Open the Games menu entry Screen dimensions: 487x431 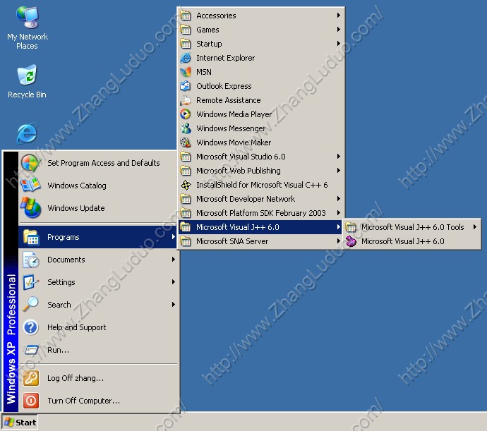[261, 30]
